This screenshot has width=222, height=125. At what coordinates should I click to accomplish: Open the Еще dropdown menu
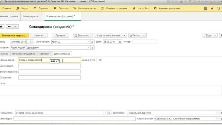pyautogui.click(x=210, y=35)
